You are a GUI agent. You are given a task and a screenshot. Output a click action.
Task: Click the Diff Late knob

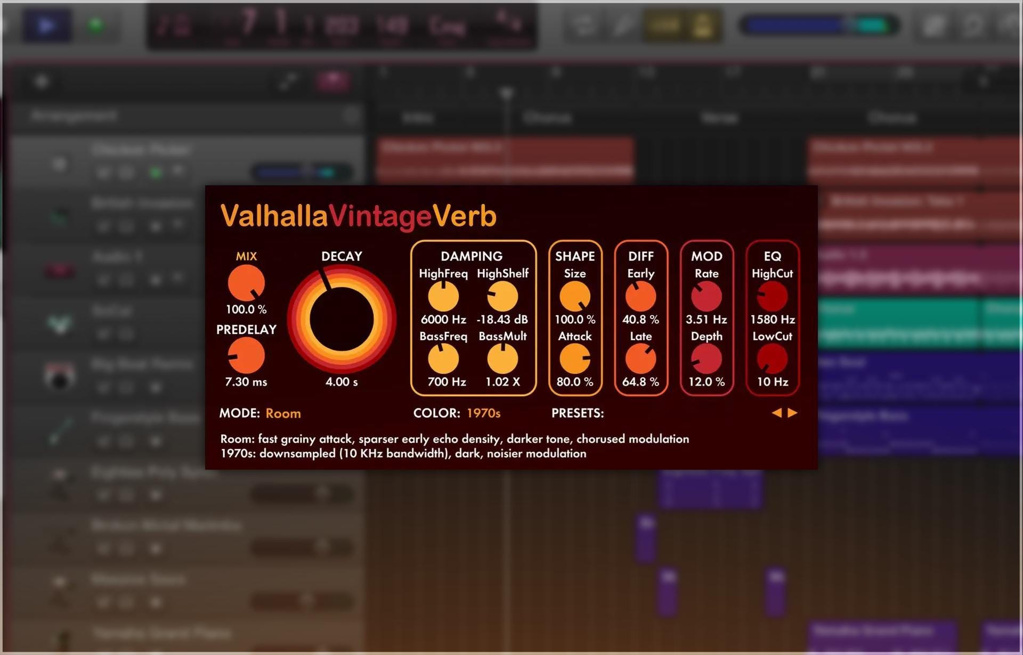tap(640, 359)
